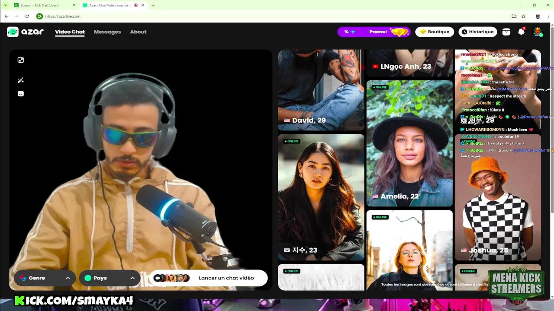Open the gift box inbox icon
The height and width of the screenshot is (311, 554).
506,32
